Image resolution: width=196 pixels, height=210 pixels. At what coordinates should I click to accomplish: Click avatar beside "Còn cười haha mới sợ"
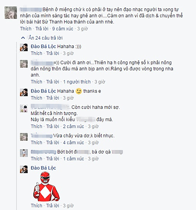pyautogui.click(x=24, y=109)
